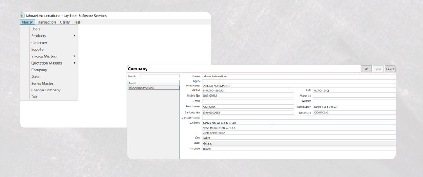423x177 pixels.
Task: Click the app icon in title bar
Action: click(23, 16)
